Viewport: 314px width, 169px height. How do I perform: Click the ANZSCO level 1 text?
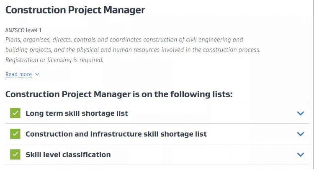pos(23,30)
